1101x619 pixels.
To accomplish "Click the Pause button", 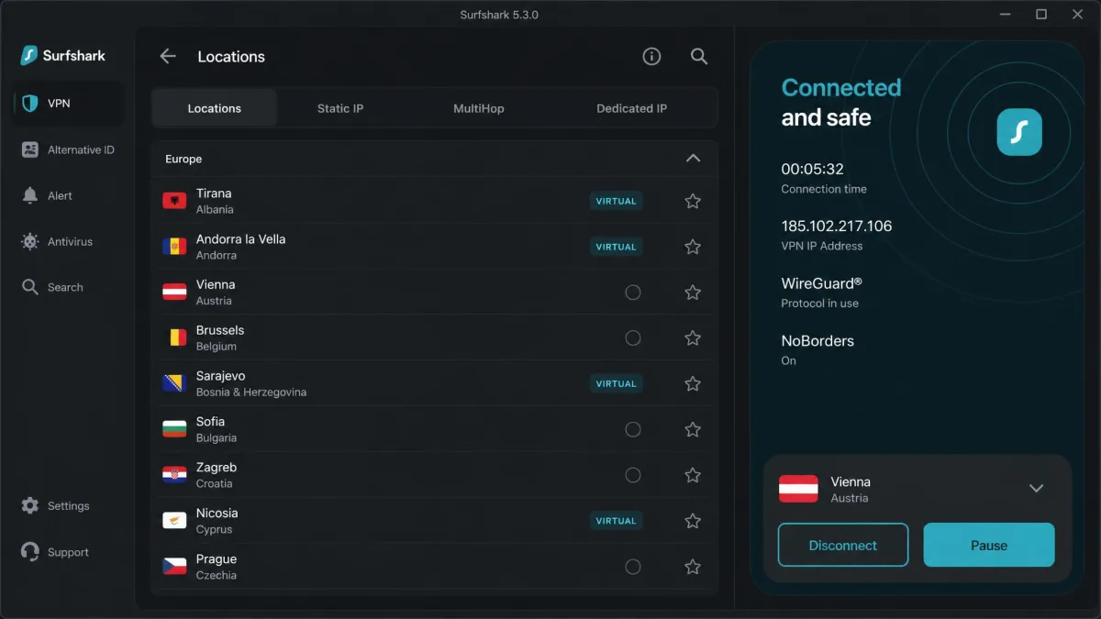I will (x=989, y=545).
